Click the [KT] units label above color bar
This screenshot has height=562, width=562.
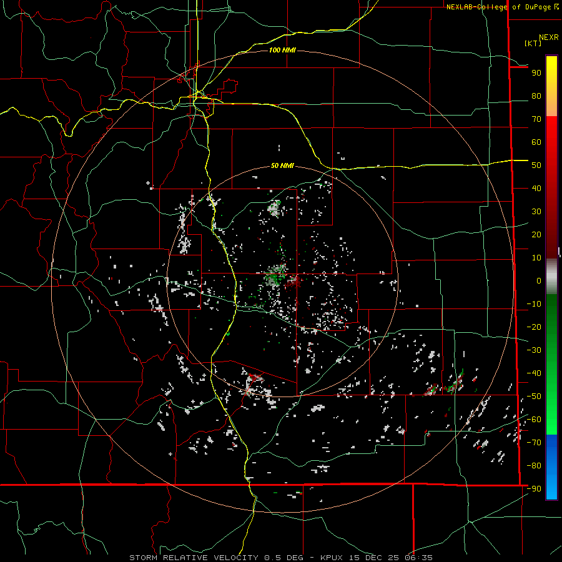click(533, 43)
